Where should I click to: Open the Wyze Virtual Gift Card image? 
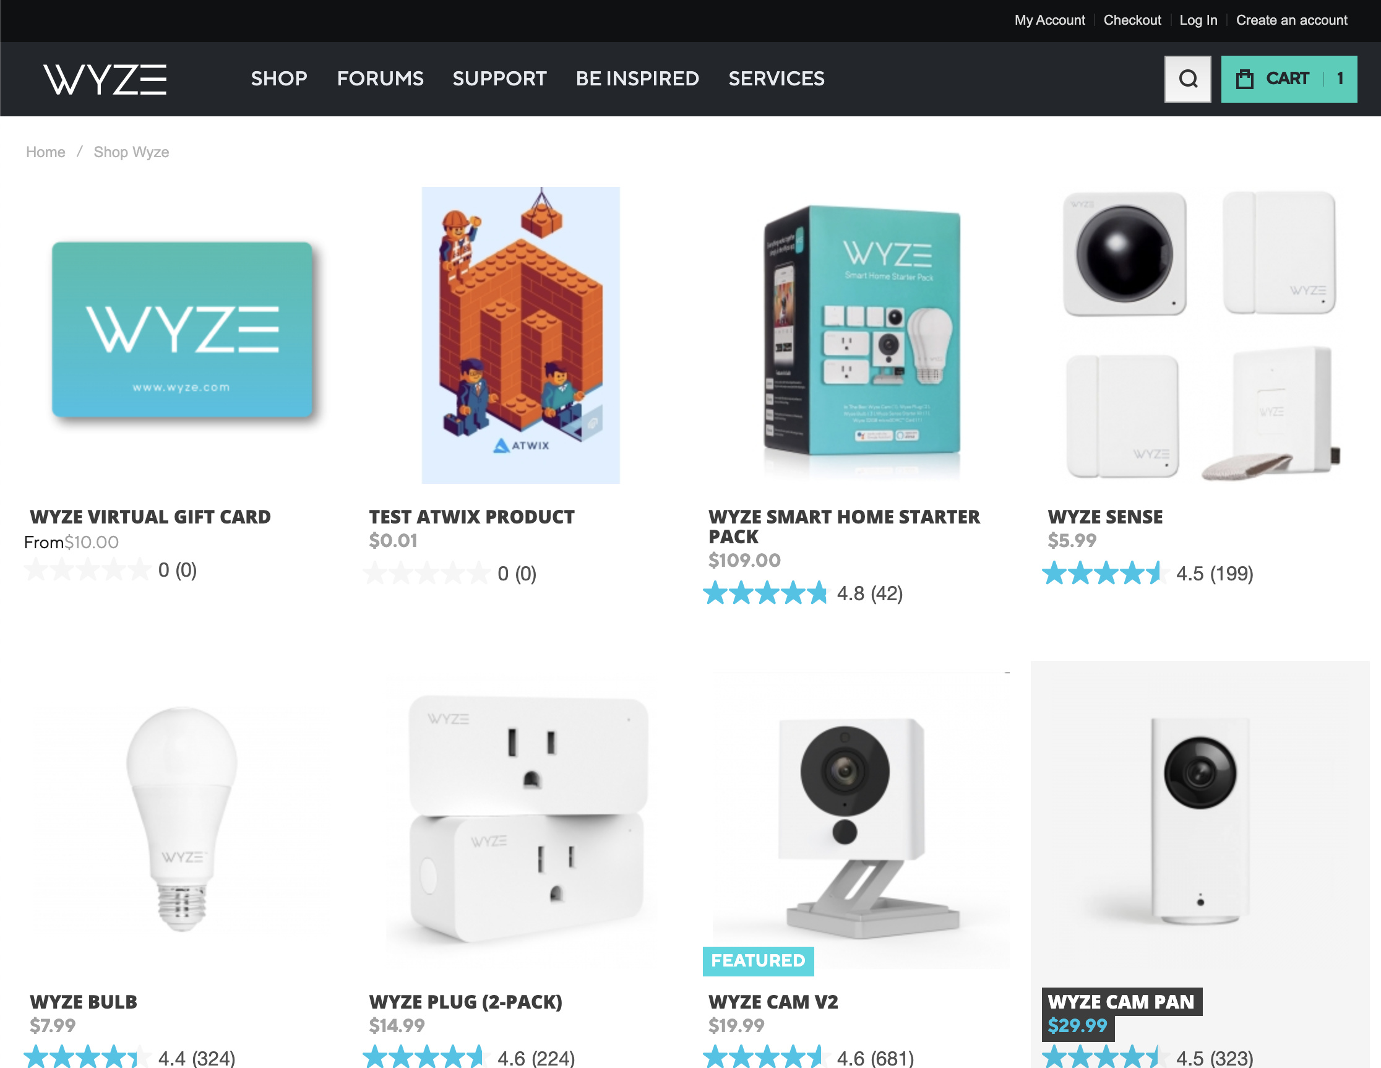pyautogui.click(x=182, y=329)
